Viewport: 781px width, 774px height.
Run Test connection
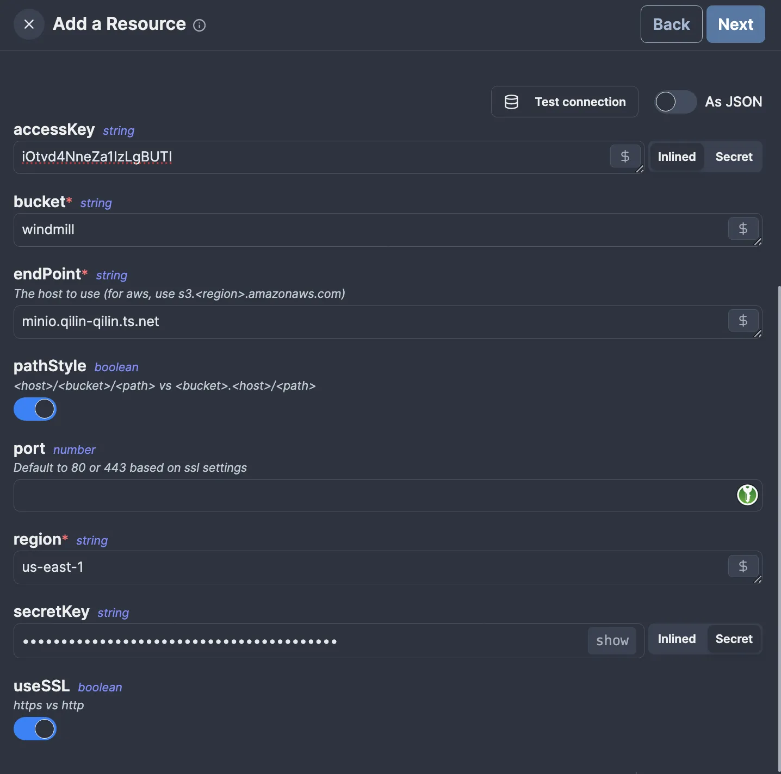(x=565, y=102)
